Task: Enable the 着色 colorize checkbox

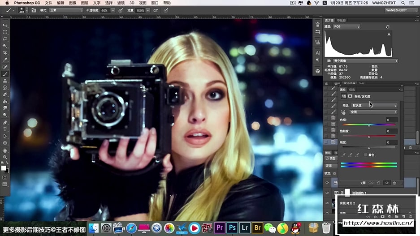Action: [366, 155]
